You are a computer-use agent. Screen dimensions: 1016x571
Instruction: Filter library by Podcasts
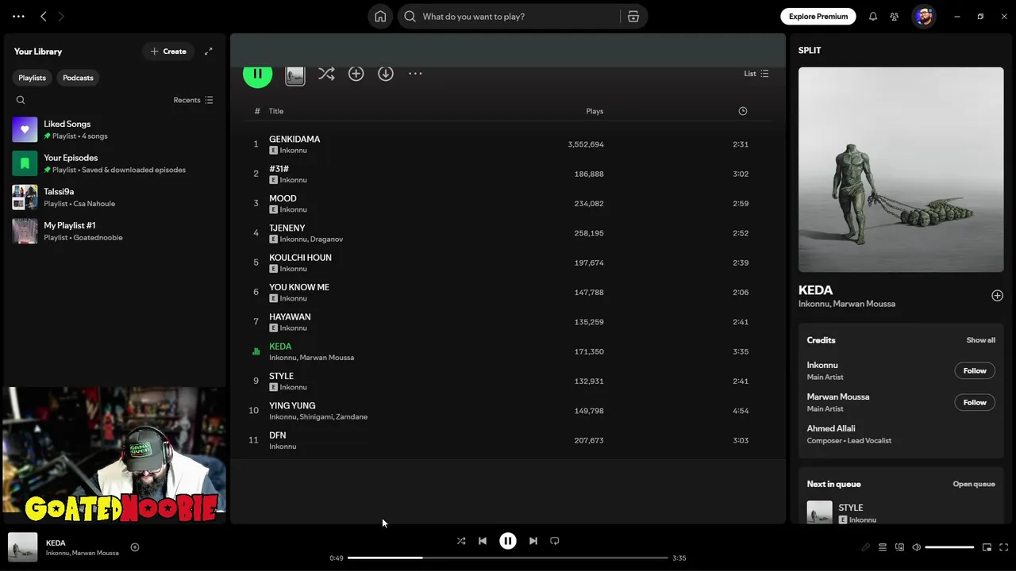pyautogui.click(x=78, y=78)
